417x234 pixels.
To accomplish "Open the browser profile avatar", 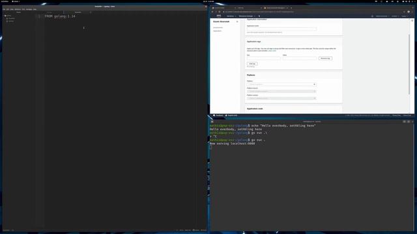I will 409,12.
